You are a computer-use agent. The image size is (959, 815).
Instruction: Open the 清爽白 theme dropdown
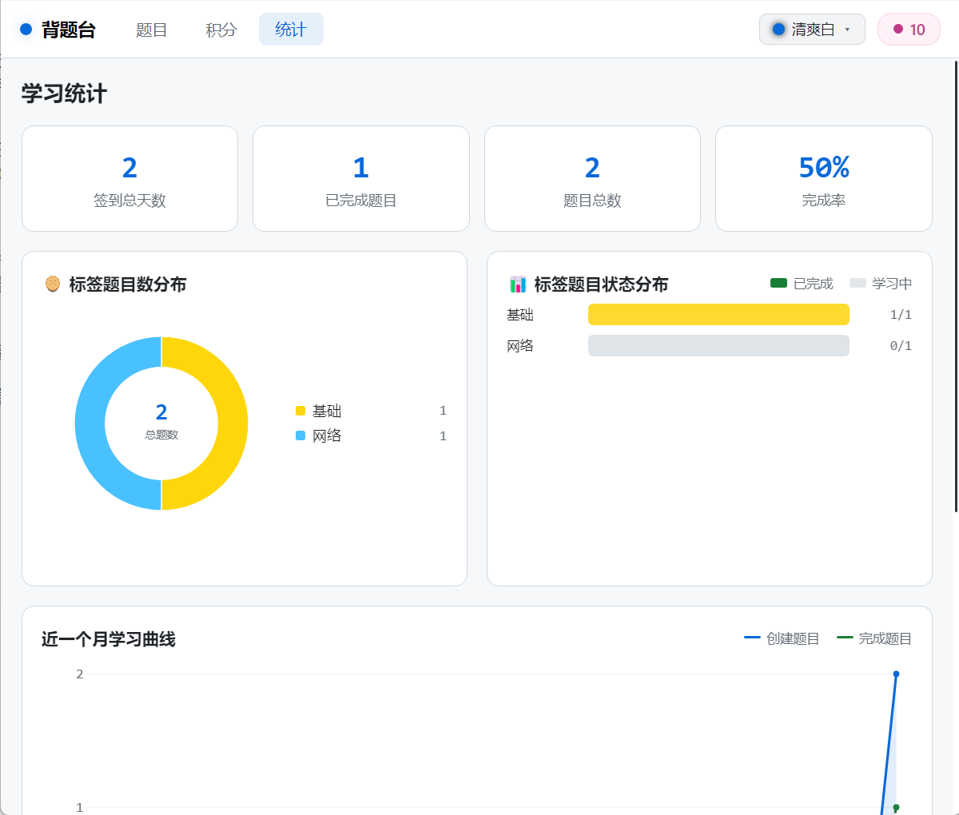(812, 30)
